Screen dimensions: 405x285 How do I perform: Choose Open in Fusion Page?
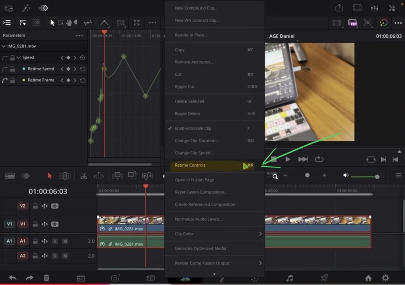[x=214, y=180]
